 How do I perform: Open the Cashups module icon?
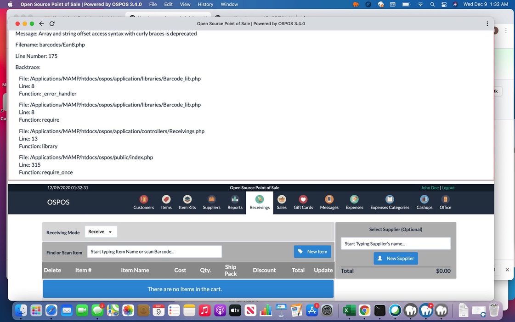pos(424,203)
